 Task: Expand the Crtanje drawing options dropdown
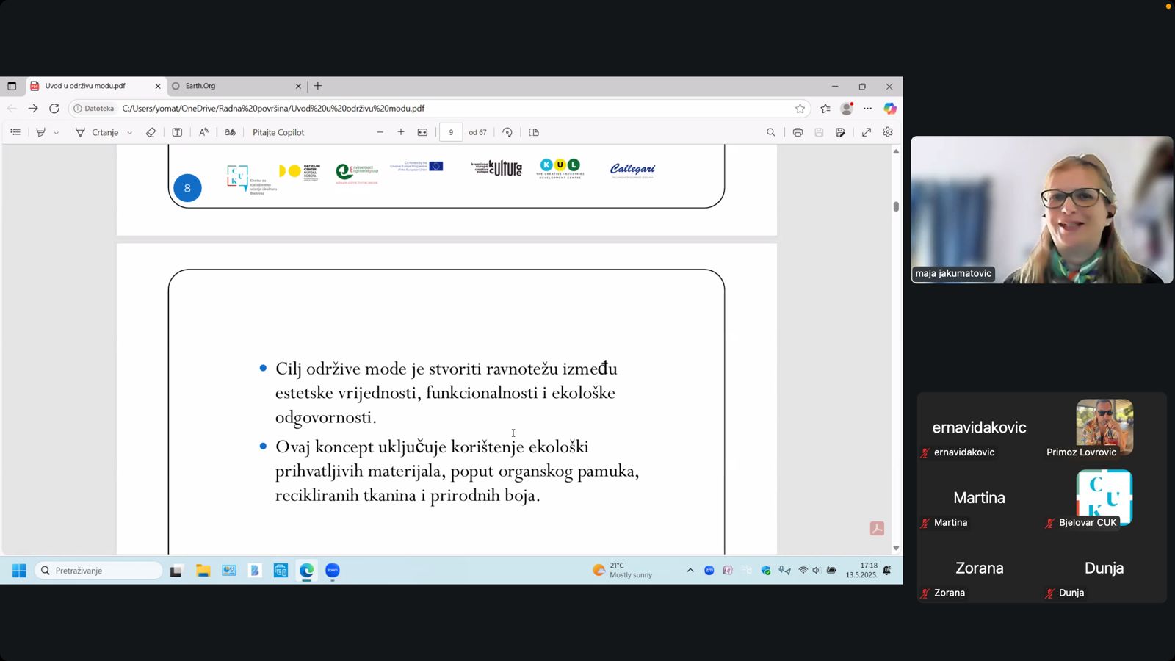130,133
